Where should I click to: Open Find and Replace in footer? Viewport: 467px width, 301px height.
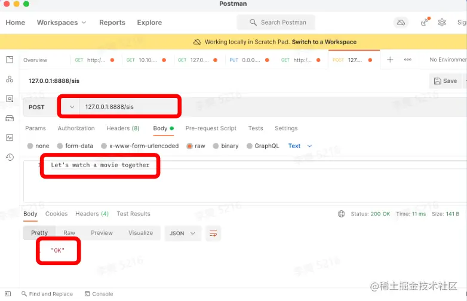click(x=47, y=294)
